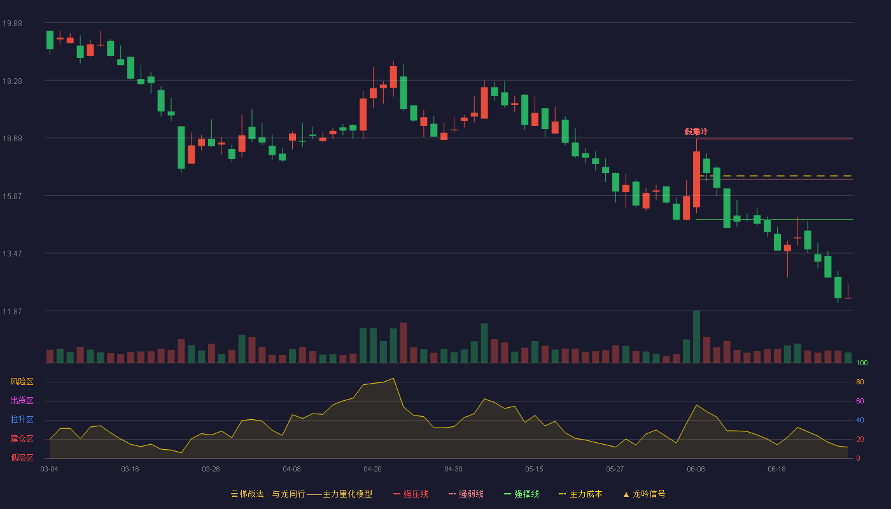Click the 04-08 date label

coord(291,469)
